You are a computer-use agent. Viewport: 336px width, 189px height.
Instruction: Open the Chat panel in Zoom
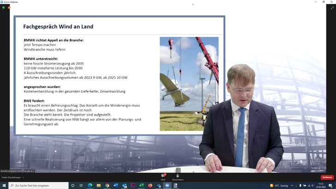pos(163,177)
